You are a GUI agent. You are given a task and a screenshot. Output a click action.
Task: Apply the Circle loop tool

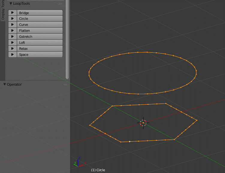click(40, 19)
